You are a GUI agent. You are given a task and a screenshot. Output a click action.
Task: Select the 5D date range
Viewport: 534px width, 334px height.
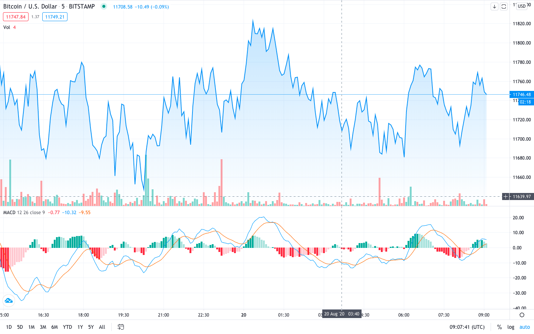tap(20, 327)
